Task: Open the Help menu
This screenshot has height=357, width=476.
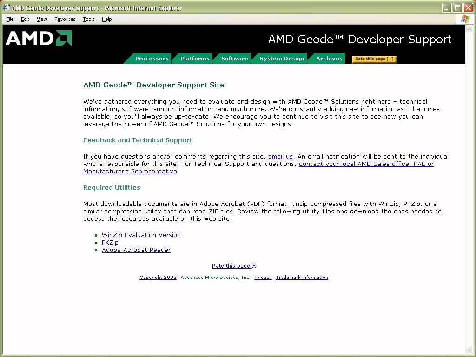Action: tap(106, 19)
